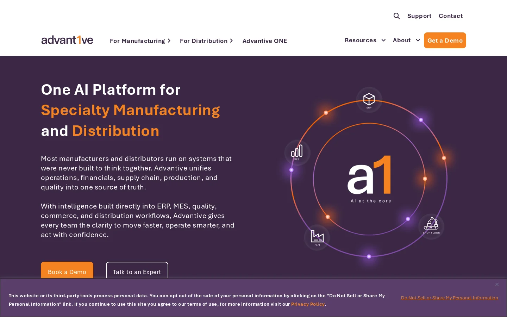The image size is (507, 317).
Task: Open the Support link
Action: 419,16
